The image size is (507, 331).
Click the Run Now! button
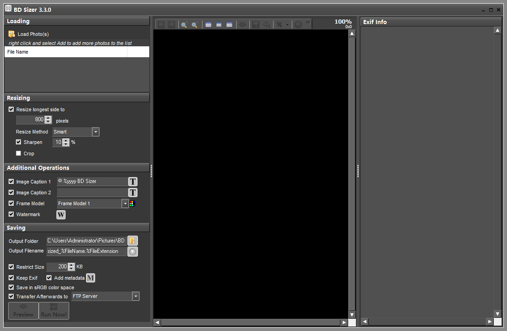pyautogui.click(x=54, y=311)
